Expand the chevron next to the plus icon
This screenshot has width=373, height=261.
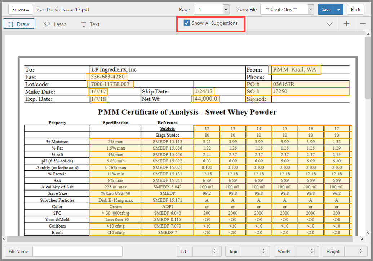pyautogui.click(x=329, y=24)
